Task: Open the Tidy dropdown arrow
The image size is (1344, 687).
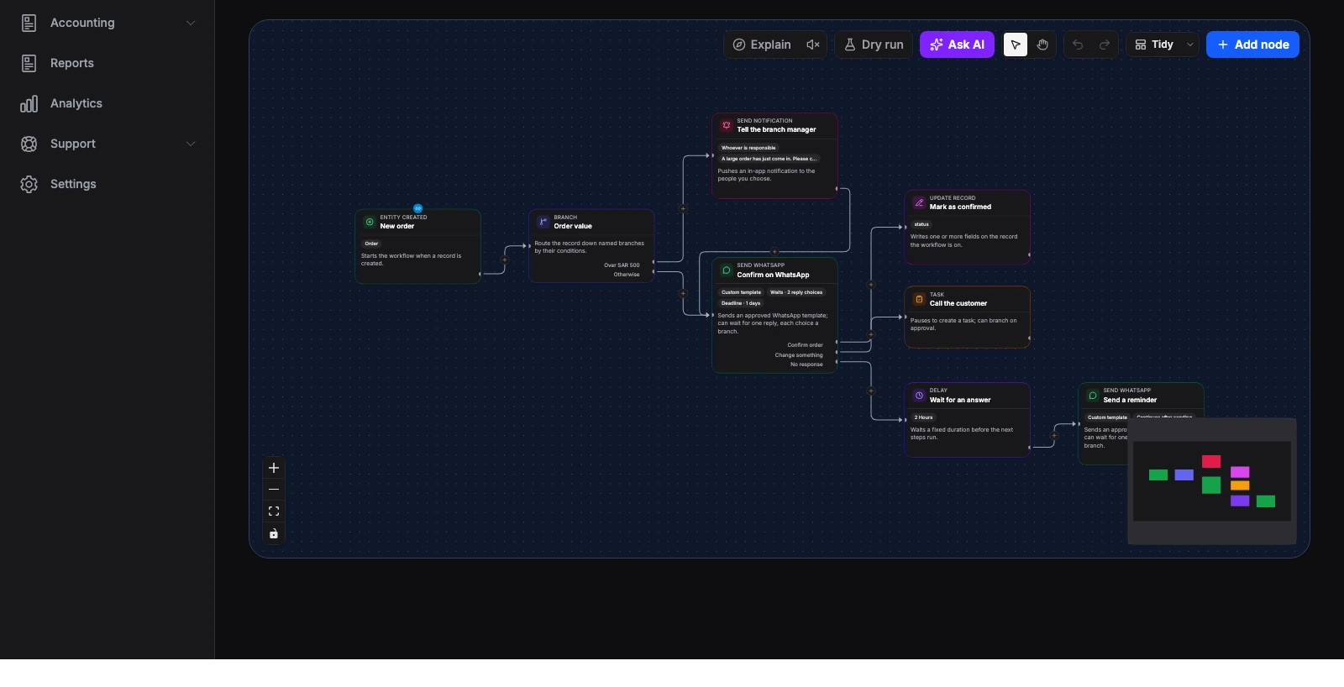Action: [x=1189, y=45]
